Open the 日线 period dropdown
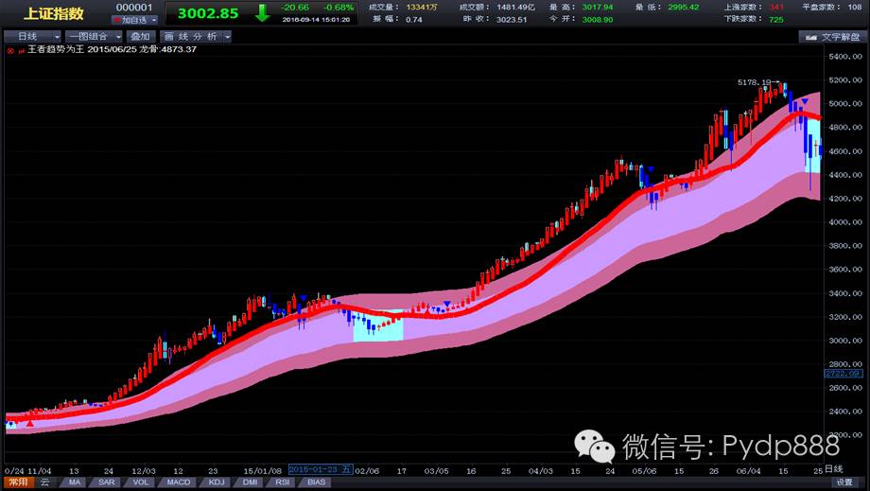Screen dimensions: 870x491 point(32,37)
